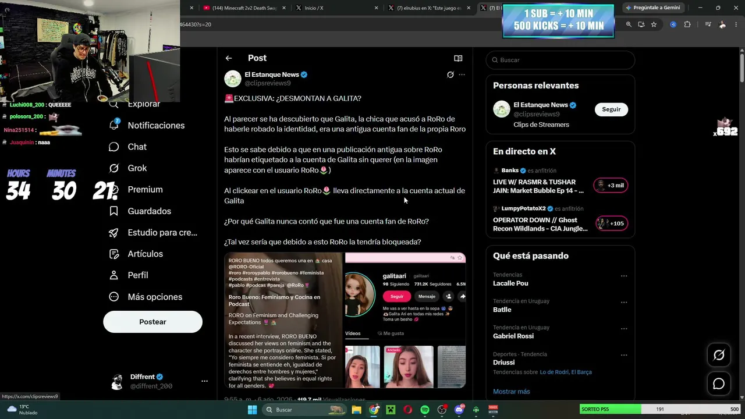The image size is (745, 419).
Task: Open File Explorer from the taskbar
Action: pyautogui.click(x=356, y=410)
